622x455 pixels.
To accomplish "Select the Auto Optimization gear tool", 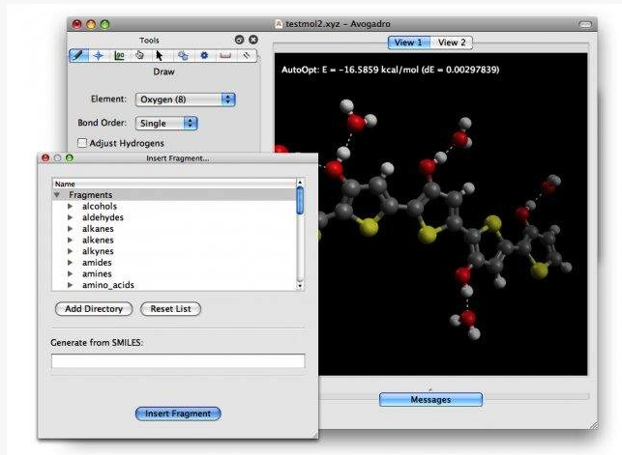I will click(204, 55).
